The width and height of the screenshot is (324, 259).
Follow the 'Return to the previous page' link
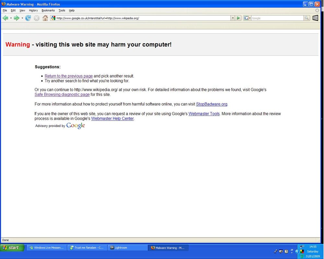click(69, 76)
